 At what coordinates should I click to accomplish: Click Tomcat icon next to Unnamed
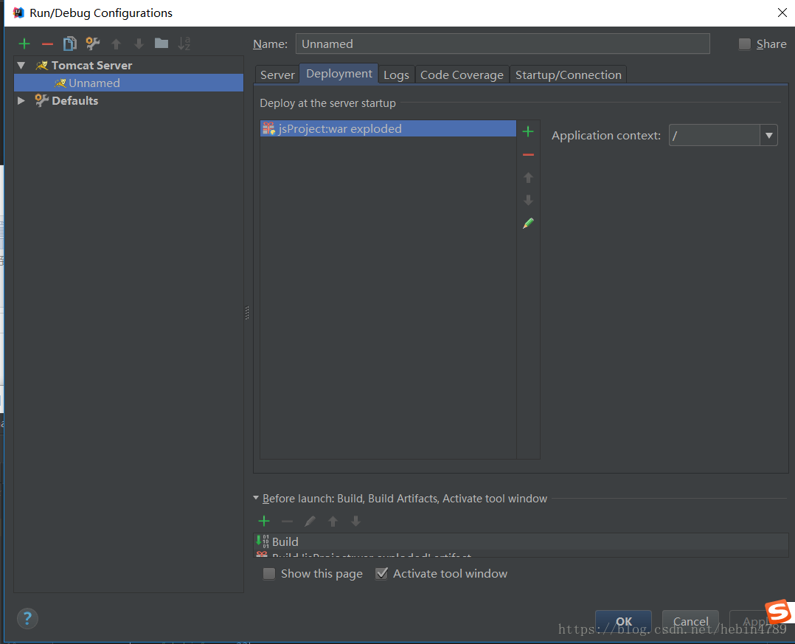pos(60,83)
